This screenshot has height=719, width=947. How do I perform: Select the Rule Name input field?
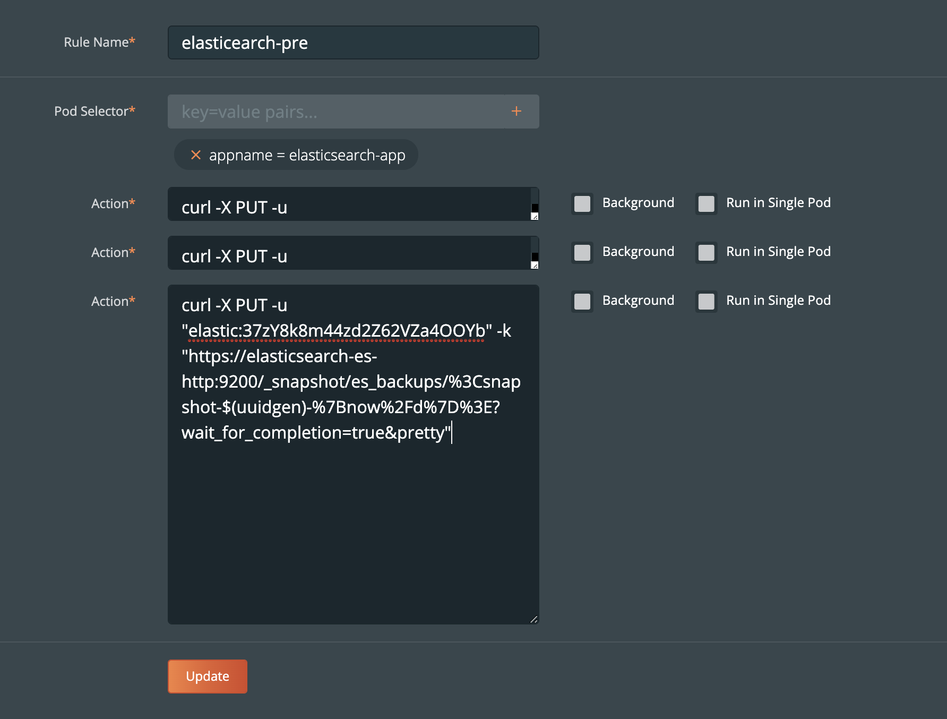click(x=353, y=42)
